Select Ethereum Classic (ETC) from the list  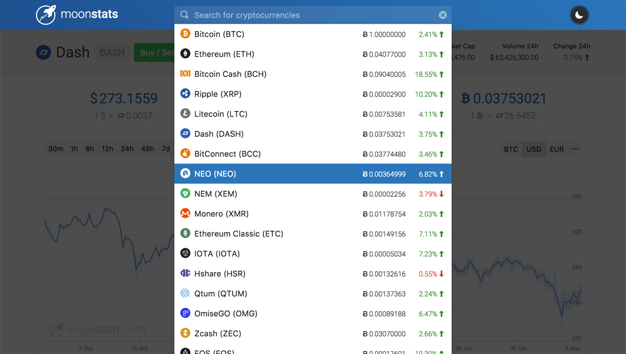coord(313,234)
